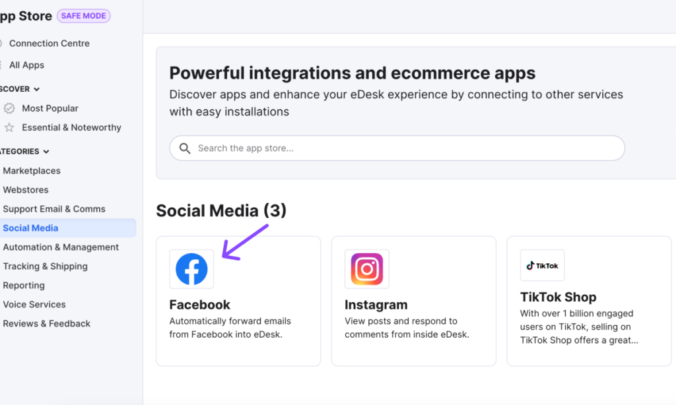
Task: Click the Most Popular badge icon
Action: click(9, 108)
